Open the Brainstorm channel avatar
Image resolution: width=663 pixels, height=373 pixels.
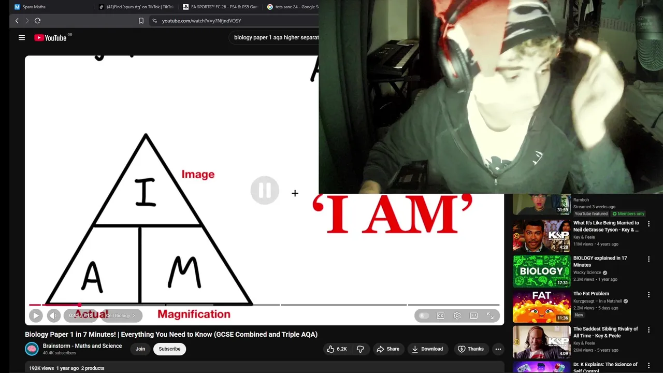point(32,349)
